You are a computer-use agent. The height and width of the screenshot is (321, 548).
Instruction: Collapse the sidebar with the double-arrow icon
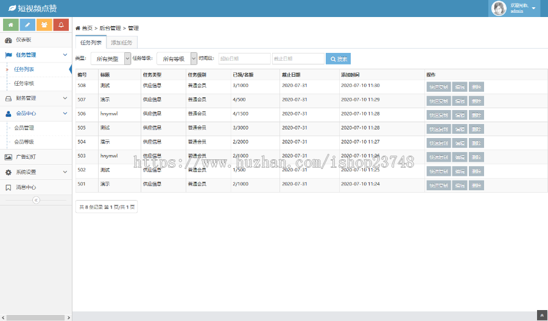pyautogui.click(x=36, y=200)
